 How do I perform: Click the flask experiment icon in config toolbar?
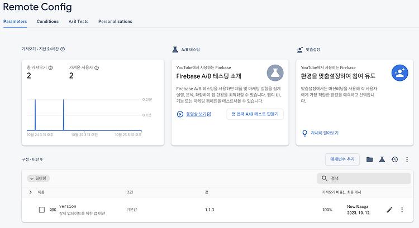pyautogui.click(x=382, y=159)
